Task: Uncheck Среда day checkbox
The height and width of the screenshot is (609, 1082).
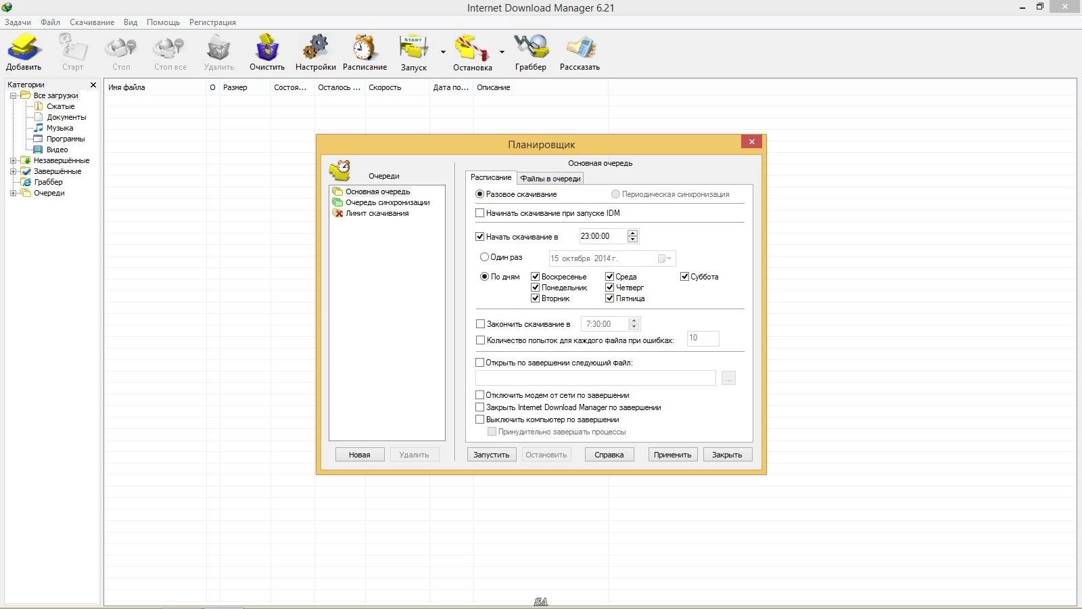Action: [609, 277]
